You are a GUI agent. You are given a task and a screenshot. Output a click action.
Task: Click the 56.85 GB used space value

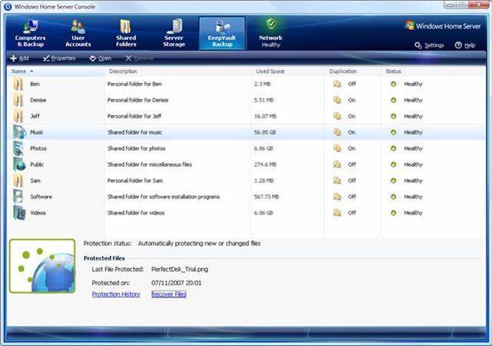264,132
